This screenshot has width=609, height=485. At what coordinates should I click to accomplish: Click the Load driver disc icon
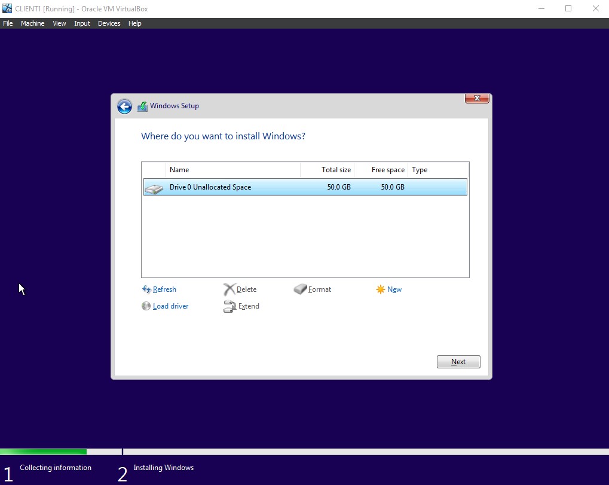(x=146, y=306)
